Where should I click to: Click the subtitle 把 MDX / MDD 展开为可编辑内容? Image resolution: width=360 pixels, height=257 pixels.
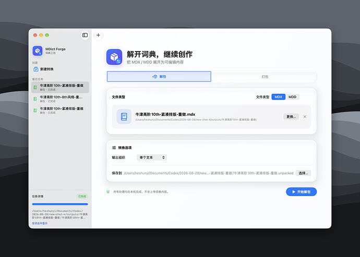point(155,62)
